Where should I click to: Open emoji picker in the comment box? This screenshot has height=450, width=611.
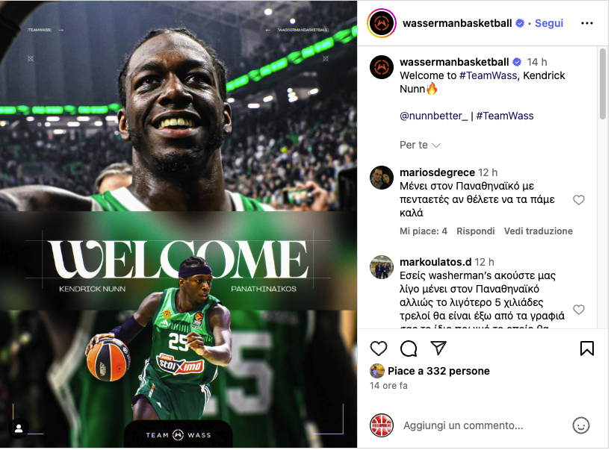click(580, 425)
